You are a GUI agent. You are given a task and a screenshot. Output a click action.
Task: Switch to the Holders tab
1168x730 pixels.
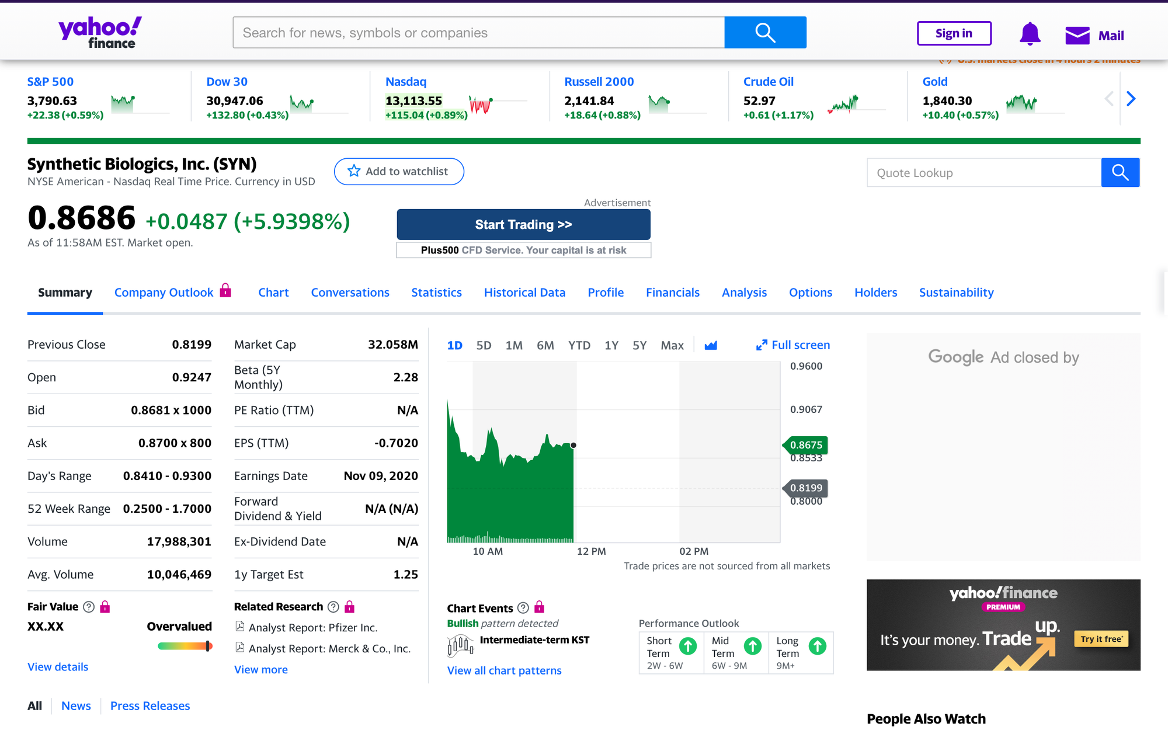point(875,293)
